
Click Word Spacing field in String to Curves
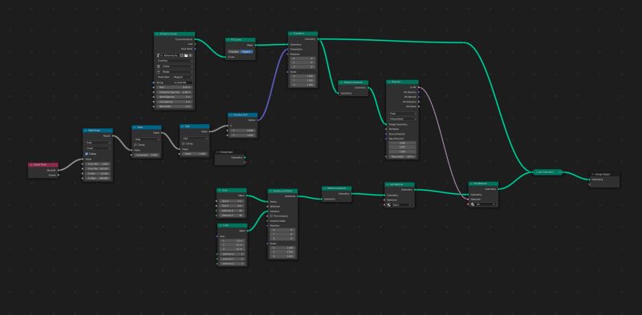point(175,97)
